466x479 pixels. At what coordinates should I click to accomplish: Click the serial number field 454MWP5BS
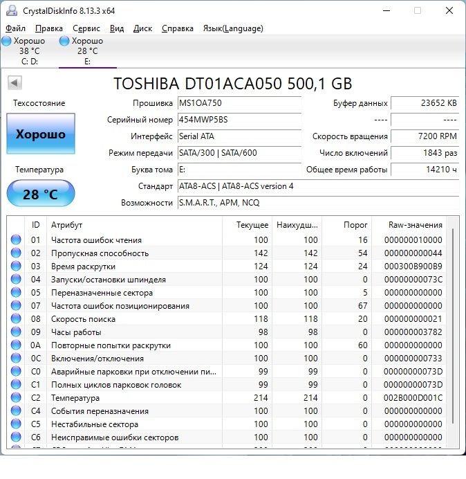tap(239, 120)
